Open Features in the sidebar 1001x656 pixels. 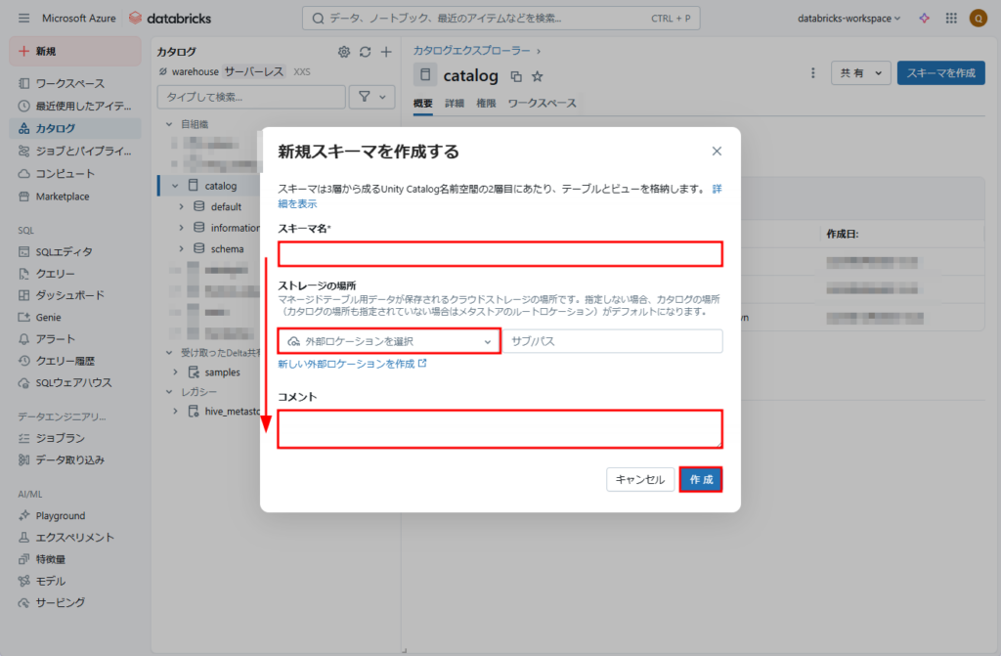(x=75, y=559)
